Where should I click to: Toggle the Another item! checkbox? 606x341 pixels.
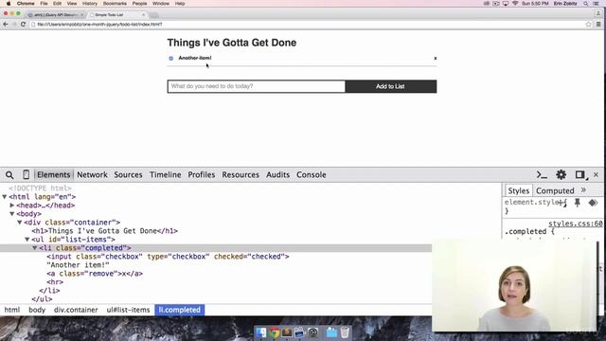coord(170,59)
